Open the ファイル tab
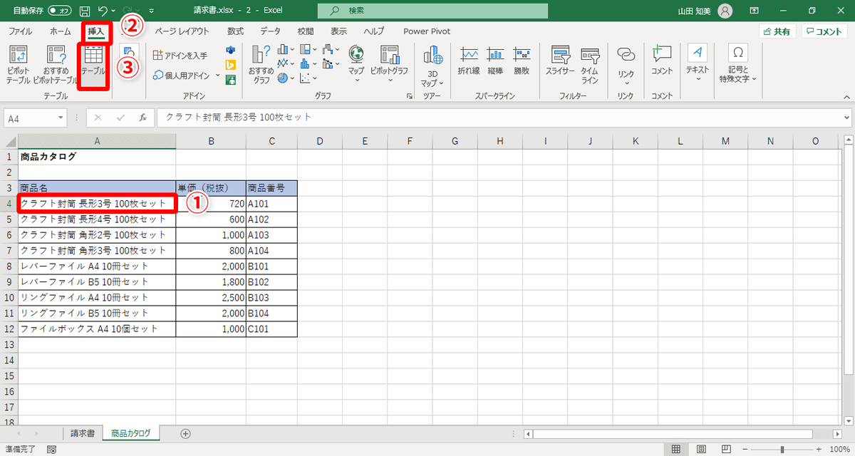 tap(20, 31)
